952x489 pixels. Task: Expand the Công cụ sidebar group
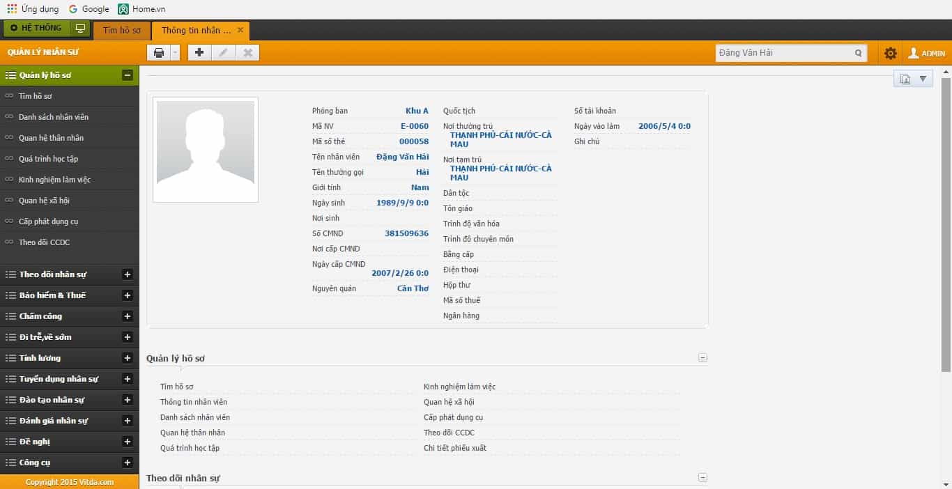[127, 463]
